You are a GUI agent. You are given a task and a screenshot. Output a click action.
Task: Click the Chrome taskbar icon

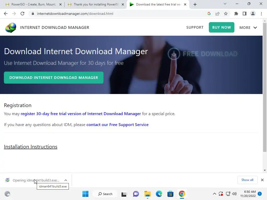(182, 194)
